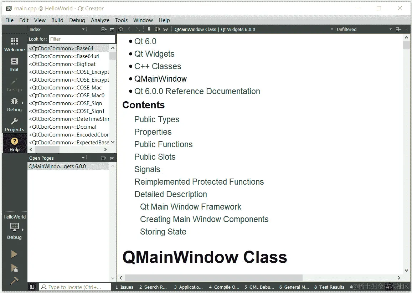Jump to Signals section
412x293 pixels.
[x=147, y=169]
